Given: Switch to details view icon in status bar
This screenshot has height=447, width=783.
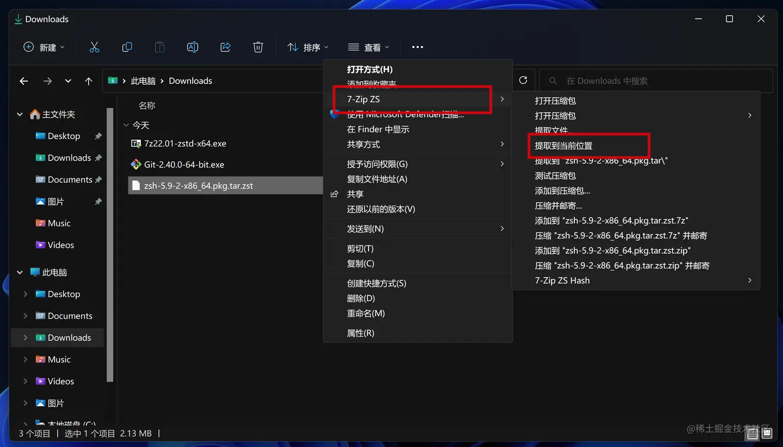Looking at the screenshot, I should [752, 434].
